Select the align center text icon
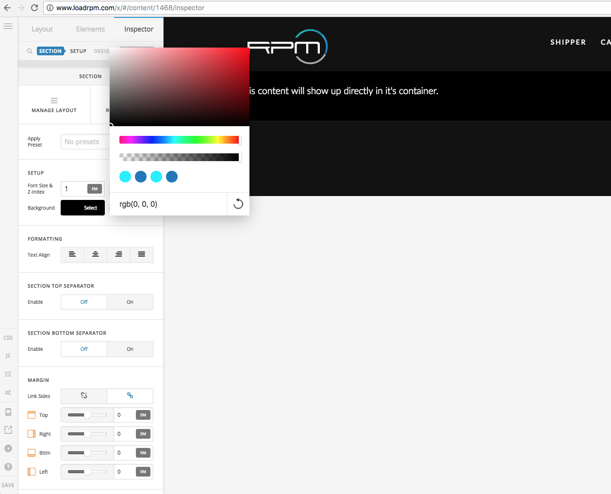 96,255
